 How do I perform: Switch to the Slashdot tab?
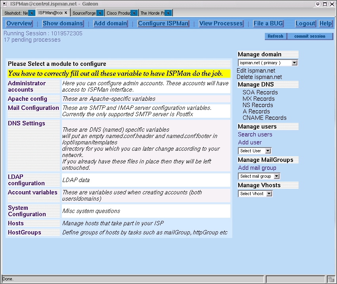[x=16, y=13]
